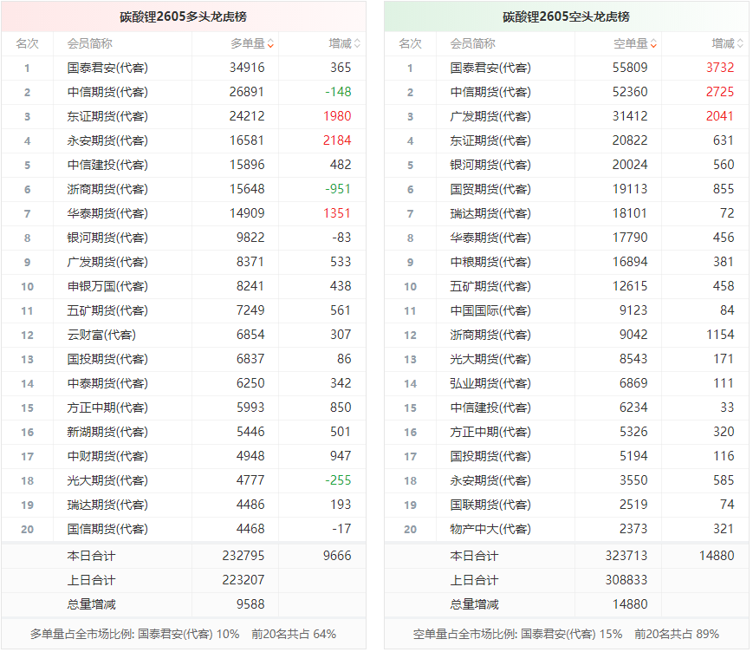Select 中信建投(代客) in long table

pyautogui.click(x=107, y=165)
